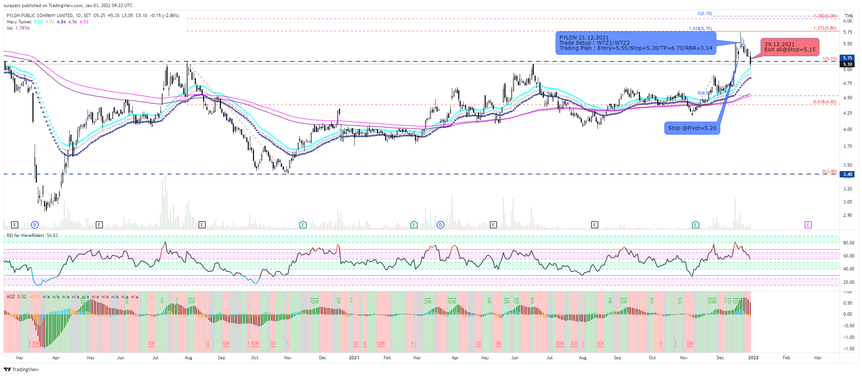Open the first earnings marker before March 2020
862x376 pixels.
[15, 225]
